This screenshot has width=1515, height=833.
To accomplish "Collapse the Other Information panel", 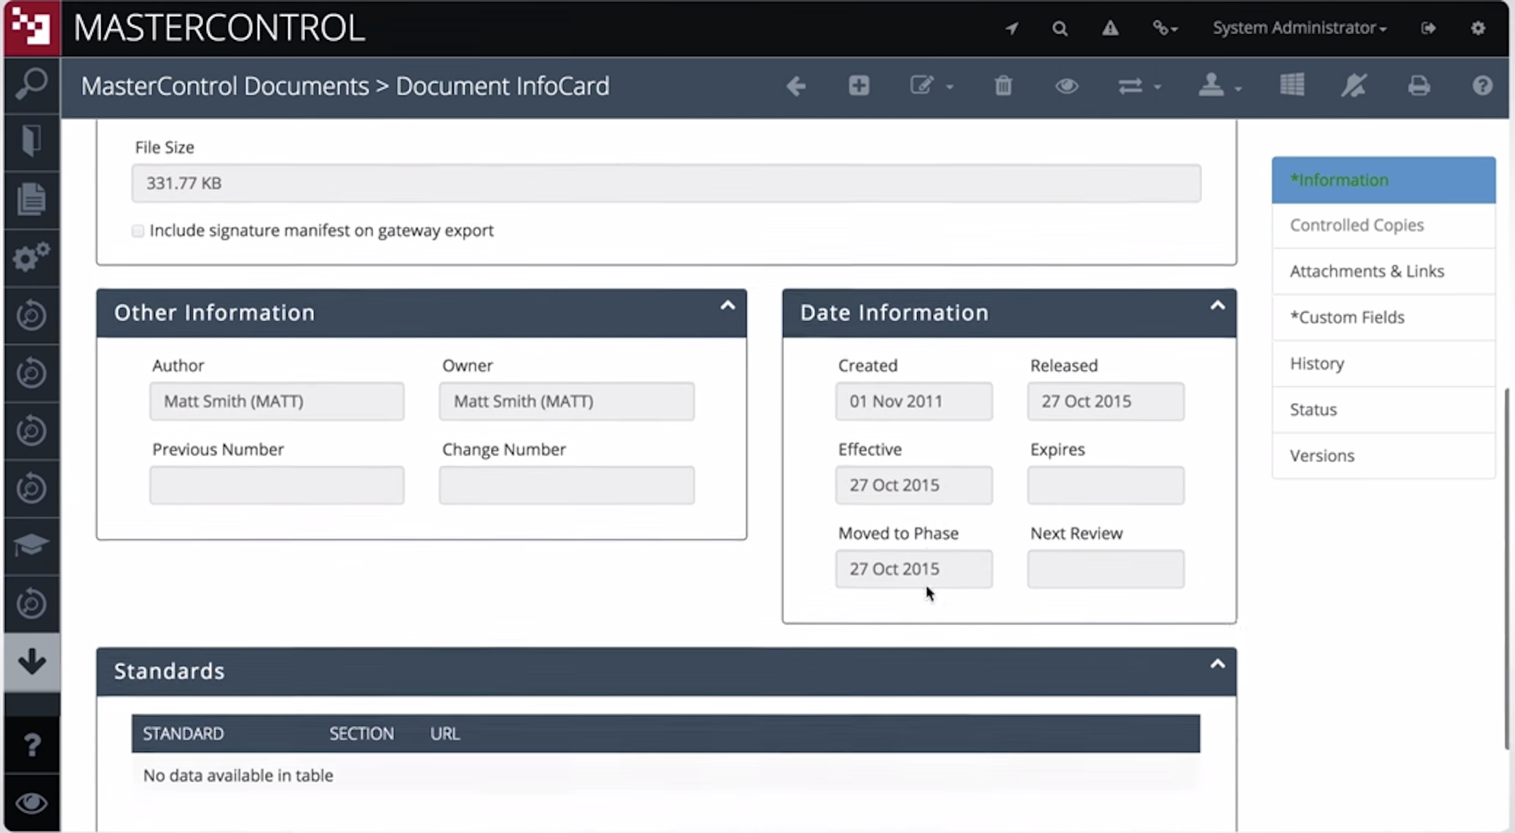I will pyautogui.click(x=727, y=305).
